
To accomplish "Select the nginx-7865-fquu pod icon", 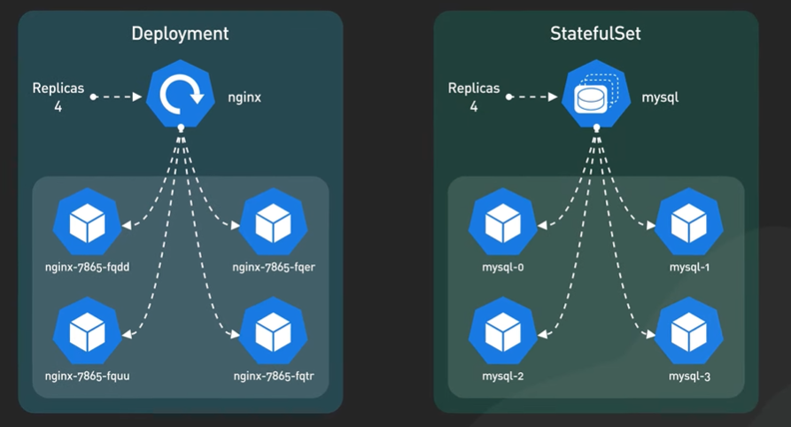I will click(x=88, y=331).
